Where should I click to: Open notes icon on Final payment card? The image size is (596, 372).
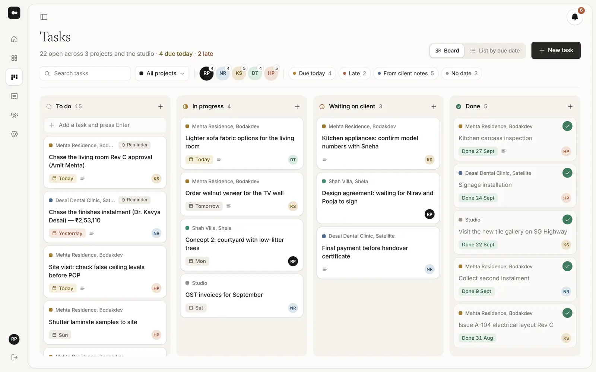(x=324, y=269)
